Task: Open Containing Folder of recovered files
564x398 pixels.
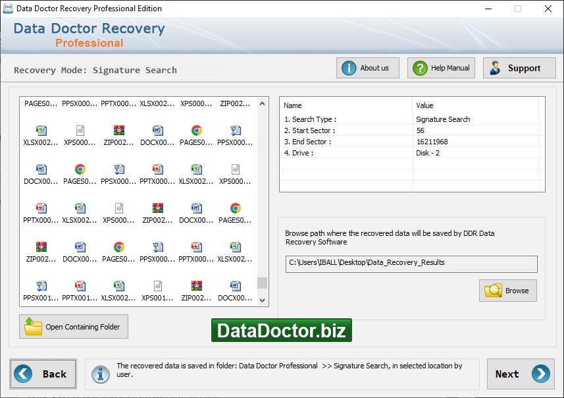Action: (74, 327)
